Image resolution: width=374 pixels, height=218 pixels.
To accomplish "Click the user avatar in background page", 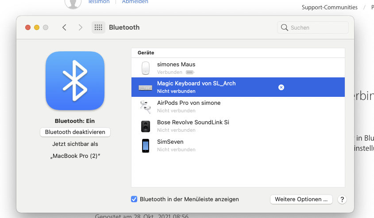I will (73, 4).
